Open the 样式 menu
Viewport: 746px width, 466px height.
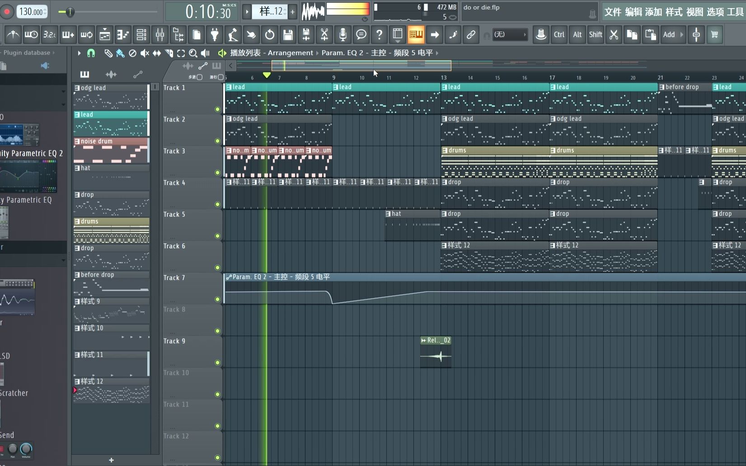point(674,12)
